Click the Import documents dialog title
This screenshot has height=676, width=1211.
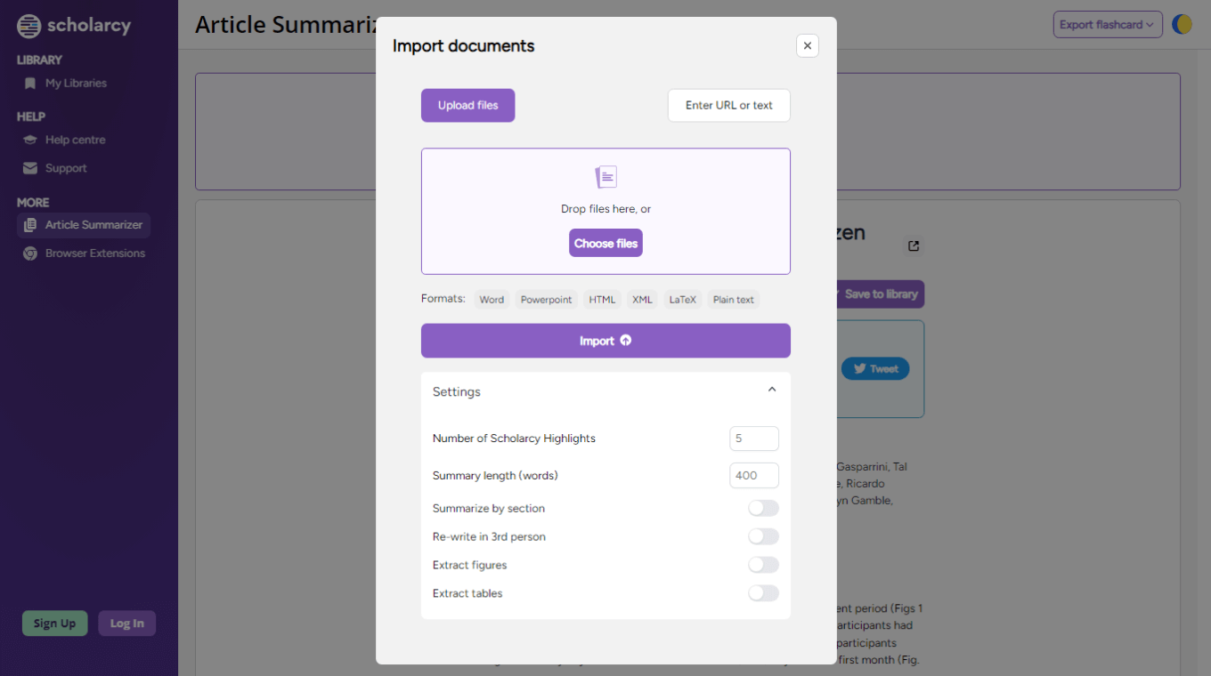463,46
